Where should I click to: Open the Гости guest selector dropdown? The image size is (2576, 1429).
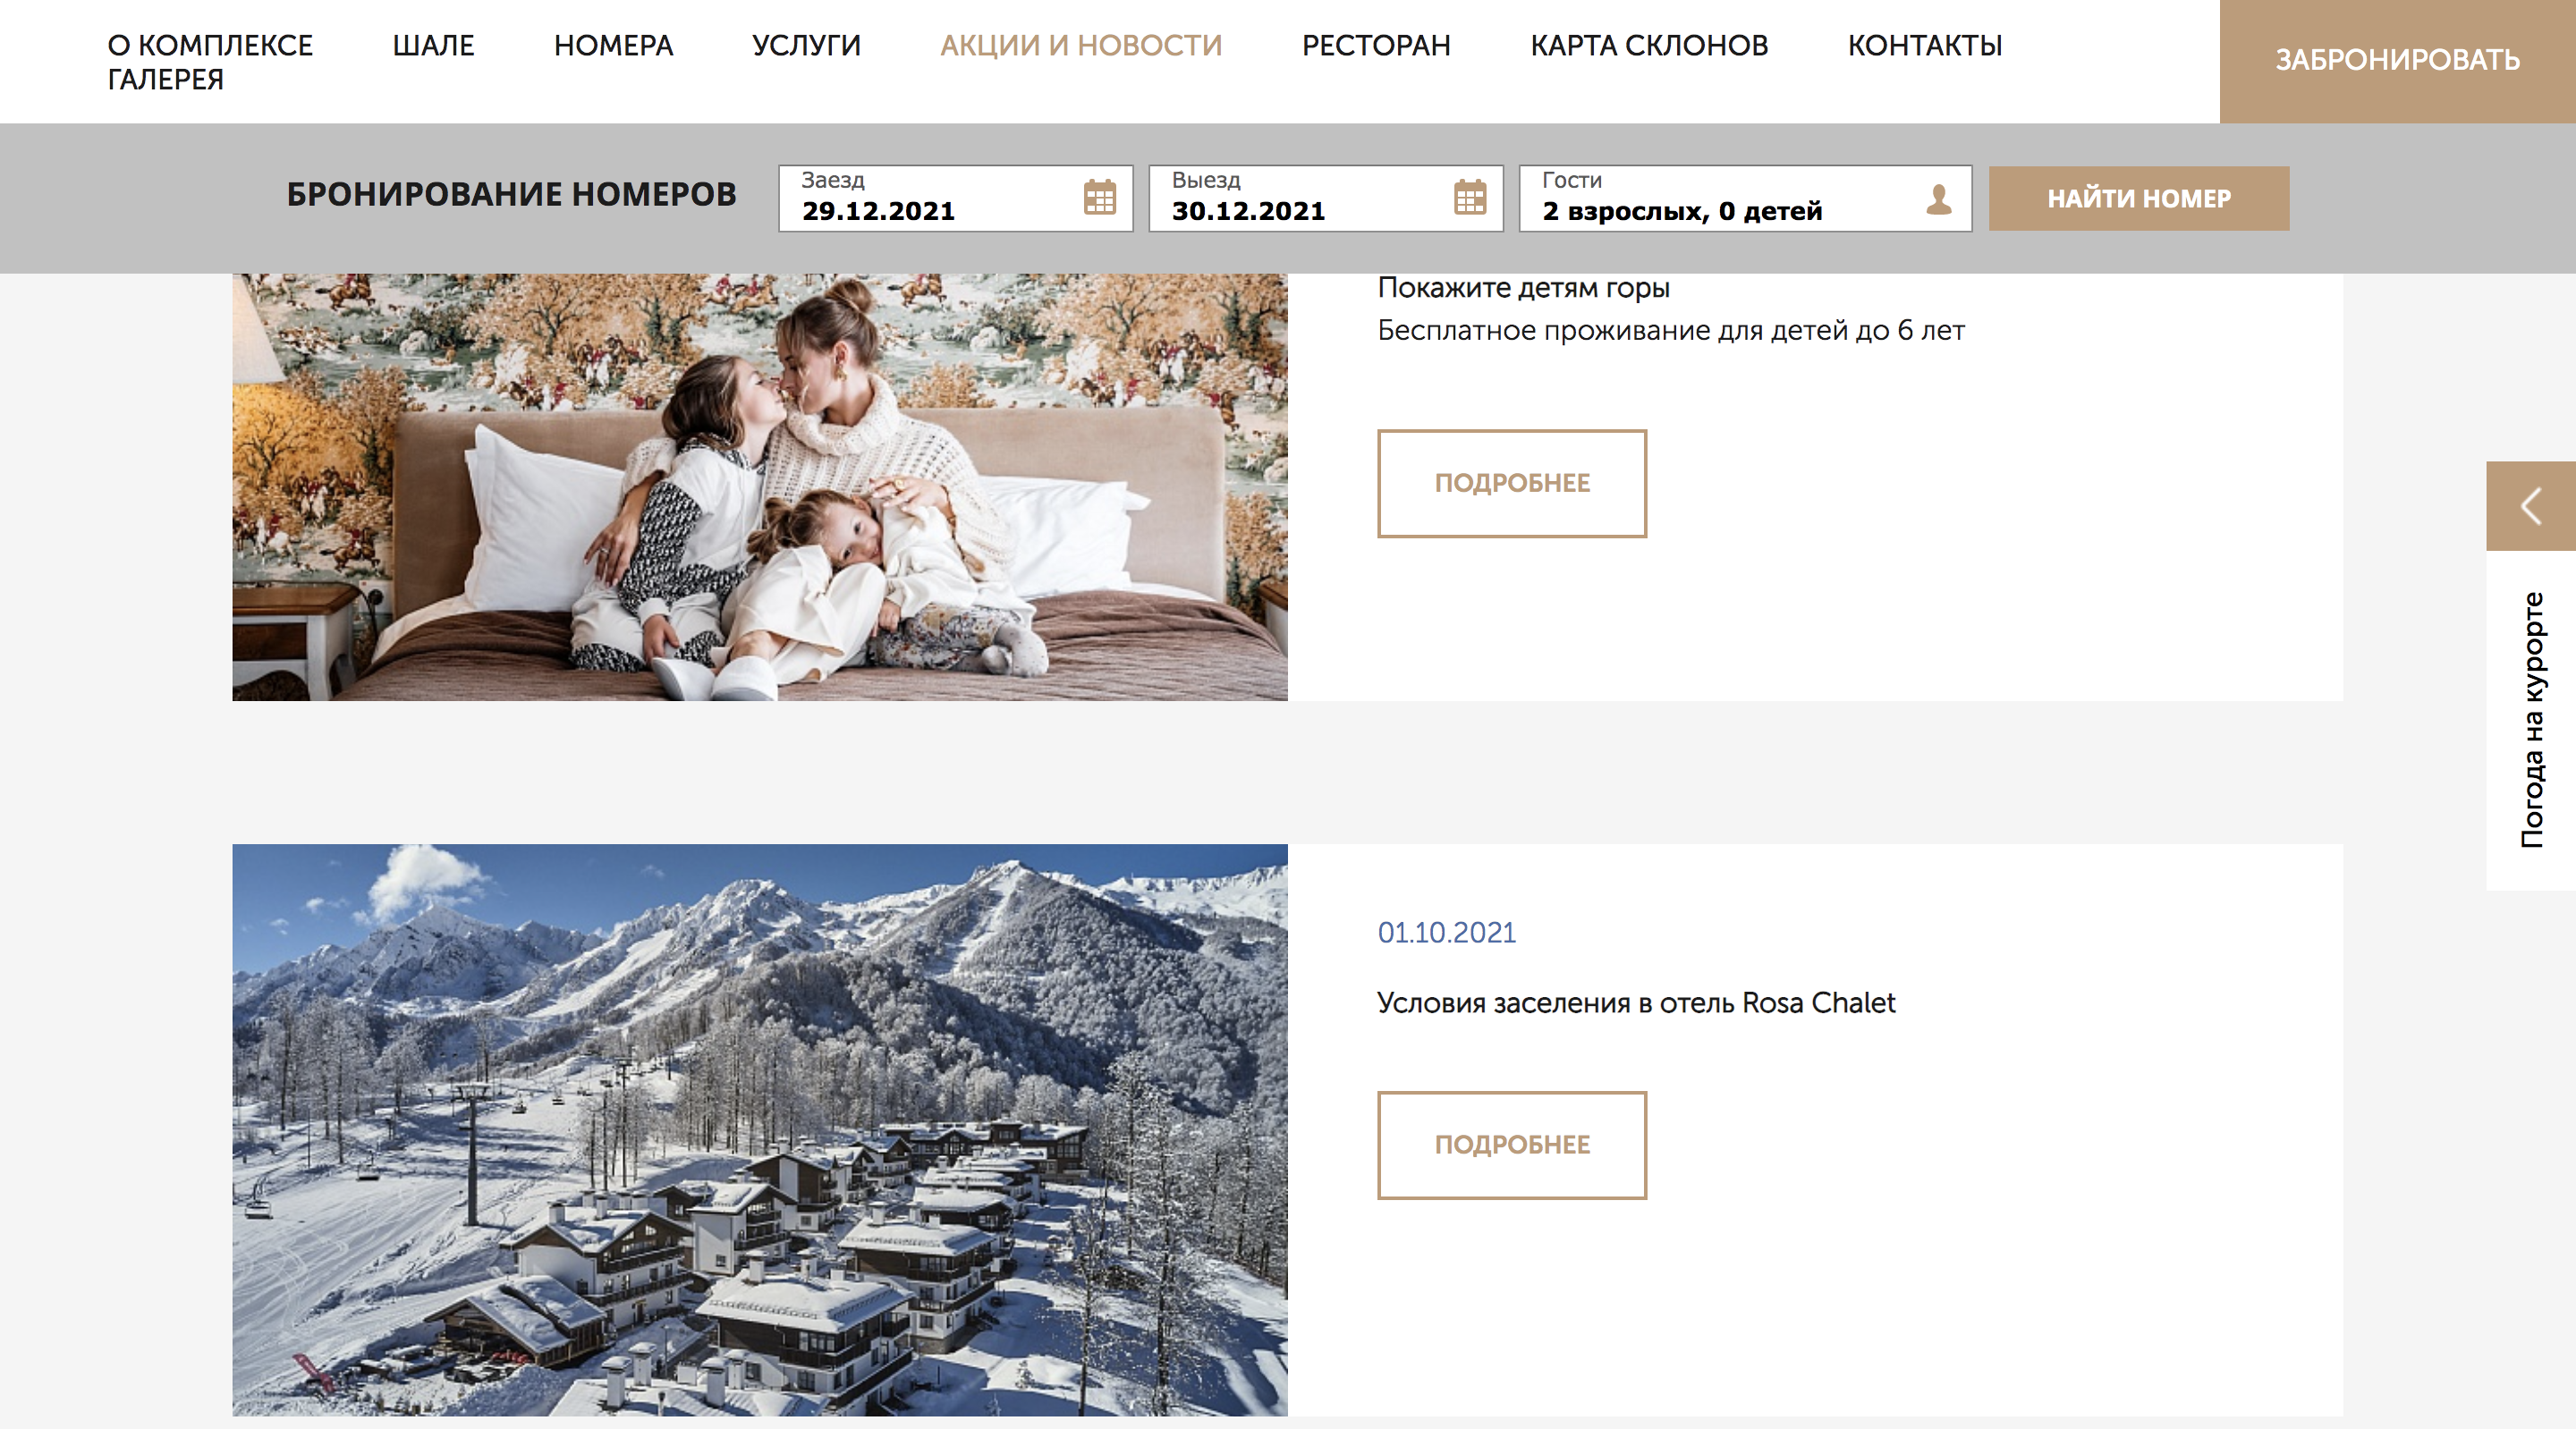point(1745,198)
